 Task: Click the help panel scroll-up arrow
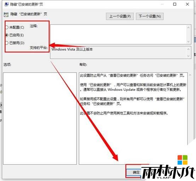pyautogui.click(x=190, y=75)
